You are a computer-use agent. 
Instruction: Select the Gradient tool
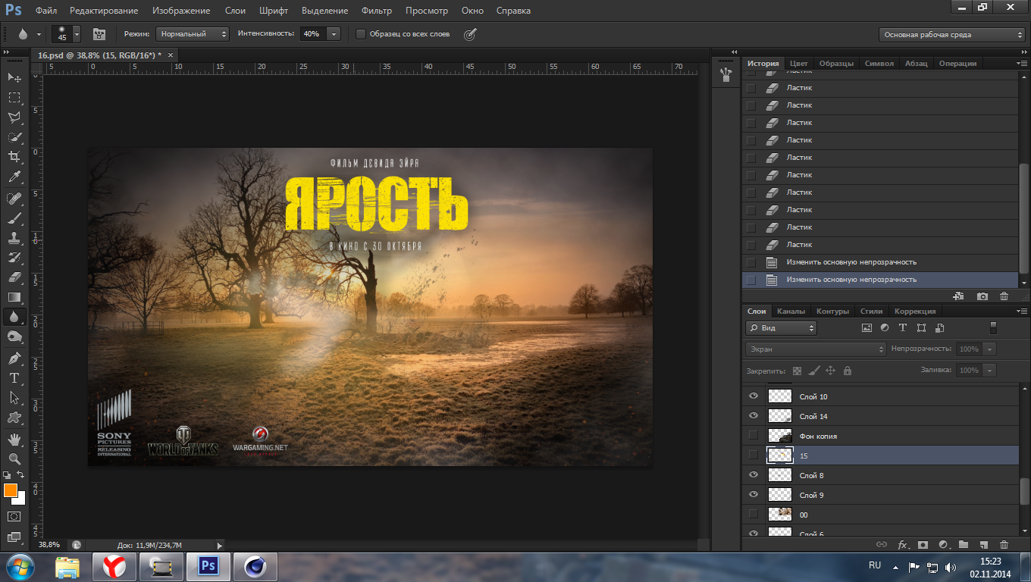[14, 297]
